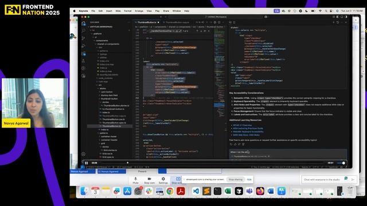Open Microsoft Teams from the Dock

(x=249, y=191)
